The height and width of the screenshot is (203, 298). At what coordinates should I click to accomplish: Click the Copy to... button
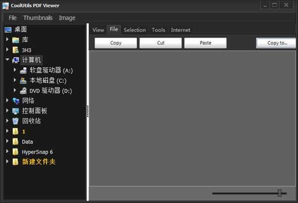(x=276, y=43)
